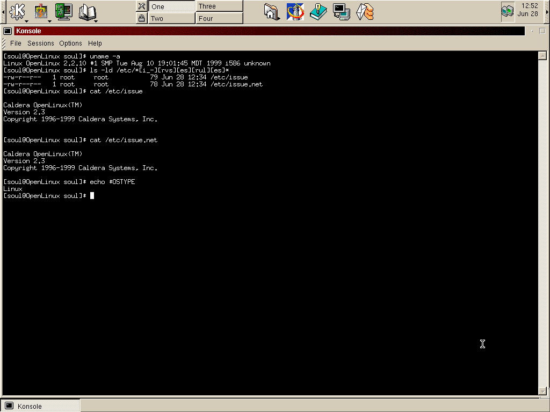The image size is (550, 412).
Task: Click the X logout button in the panel
Action: click(x=141, y=6)
